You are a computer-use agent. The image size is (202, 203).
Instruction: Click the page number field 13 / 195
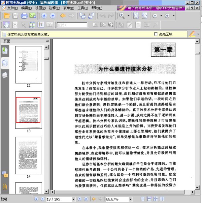point(59,199)
